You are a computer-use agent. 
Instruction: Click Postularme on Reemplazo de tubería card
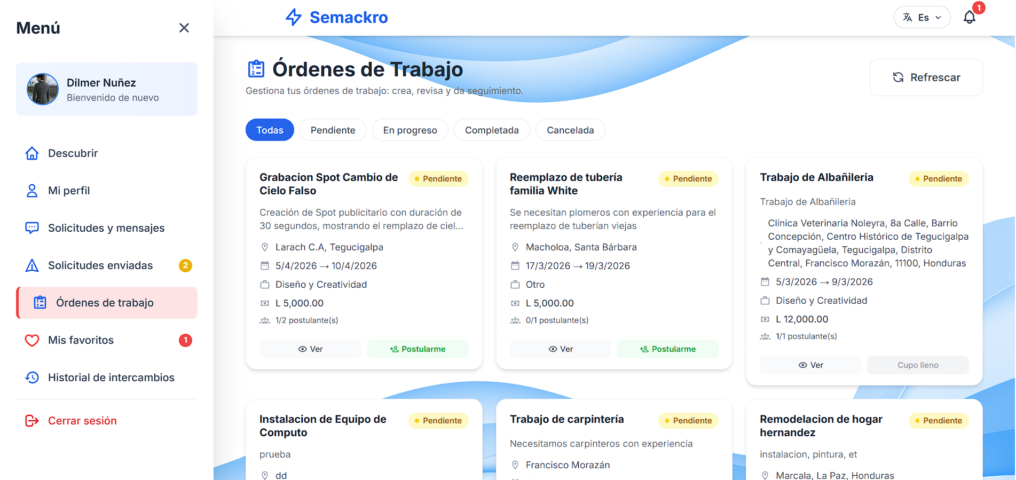pyautogui.click(x=667, y=349)
